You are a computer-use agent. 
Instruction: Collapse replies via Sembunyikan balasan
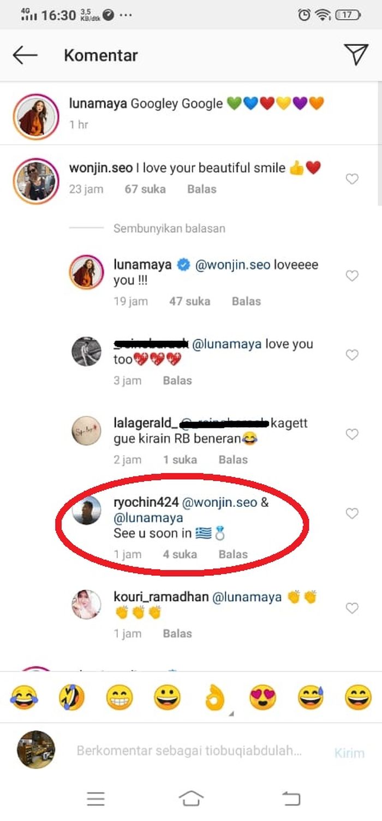pos(169,228)
